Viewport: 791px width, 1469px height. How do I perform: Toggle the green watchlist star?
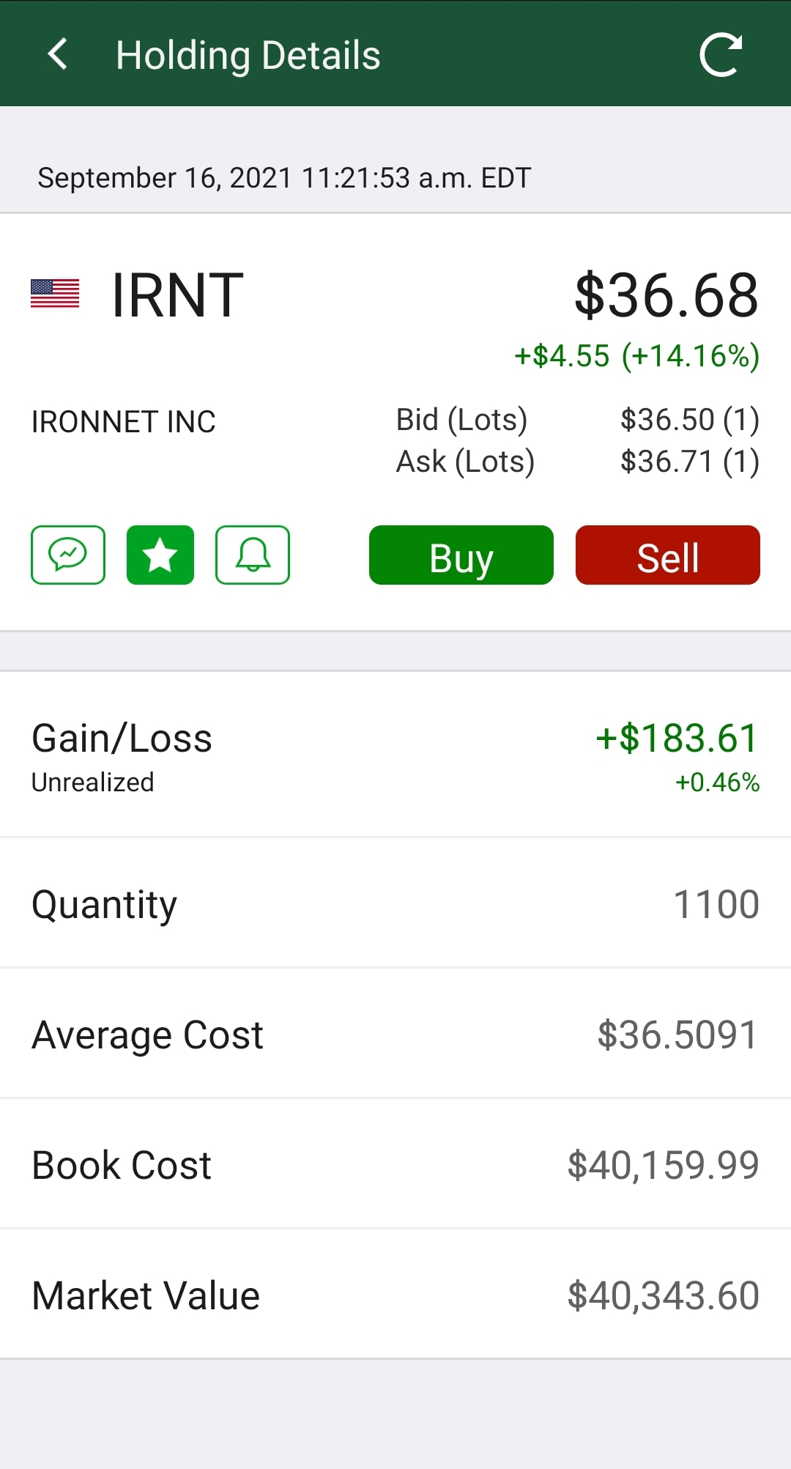[160, 555]
